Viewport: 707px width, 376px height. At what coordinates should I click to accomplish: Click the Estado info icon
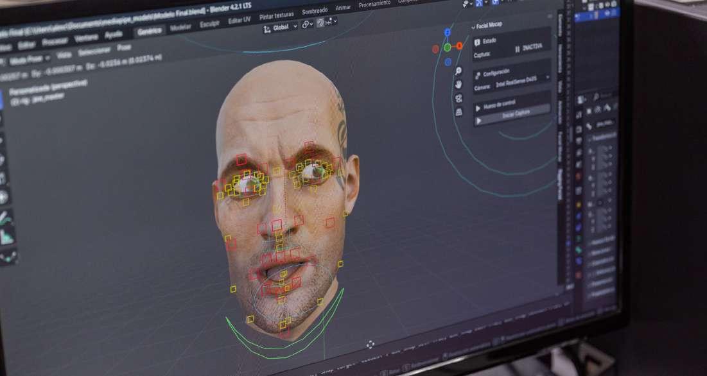[x=477, y=43]
